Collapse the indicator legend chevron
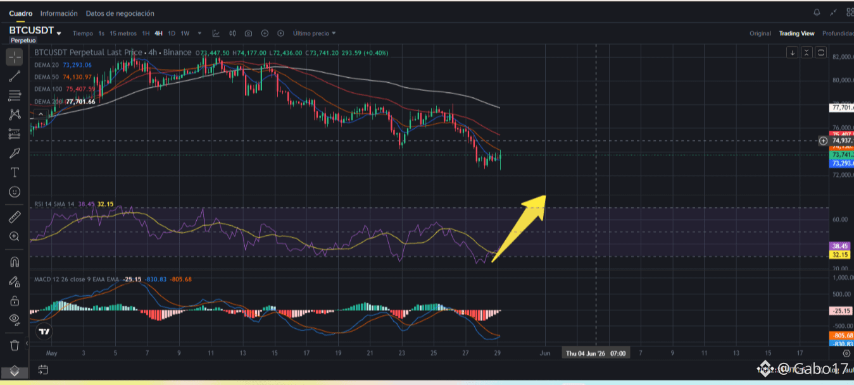Screen dimensions: 854x385 point(40,114)
